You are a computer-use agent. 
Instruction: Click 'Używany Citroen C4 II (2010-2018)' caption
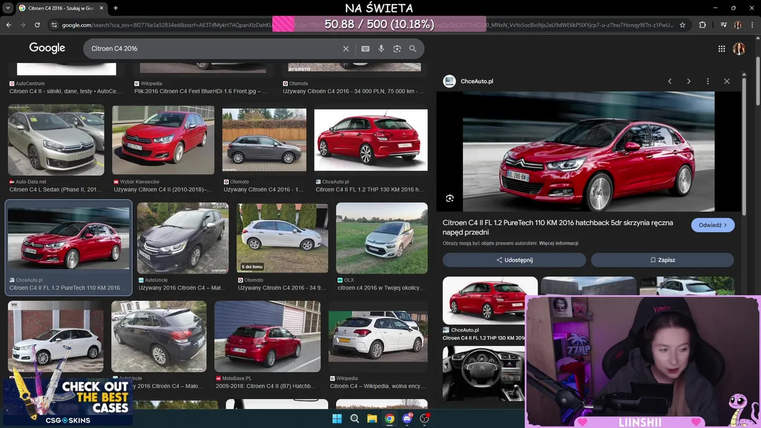pos(163,190)
